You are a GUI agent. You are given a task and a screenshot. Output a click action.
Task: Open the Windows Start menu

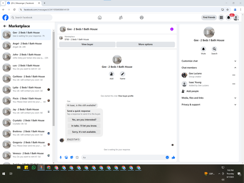pos(3,174)
